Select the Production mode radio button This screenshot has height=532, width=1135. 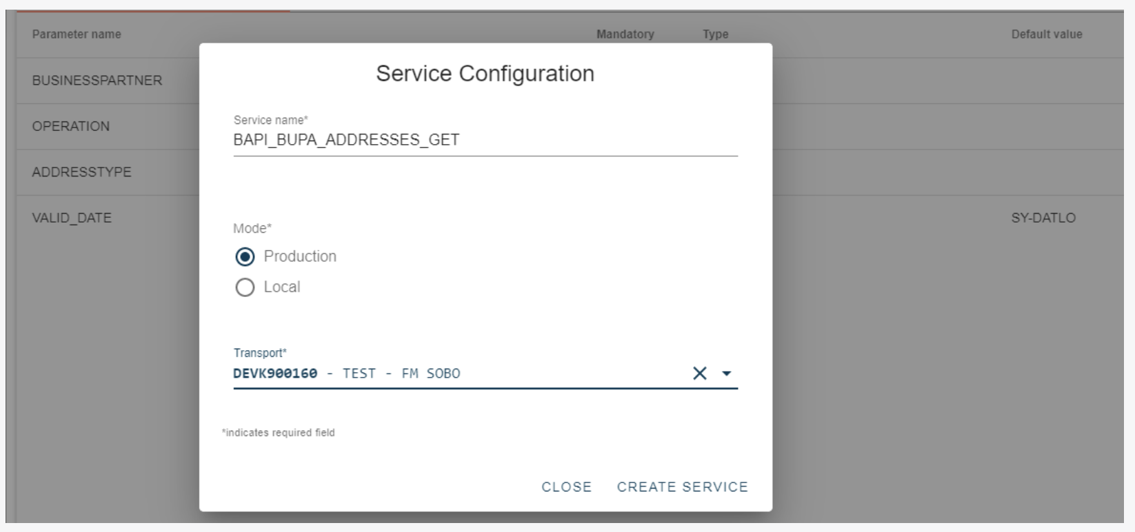pos(245,257)
